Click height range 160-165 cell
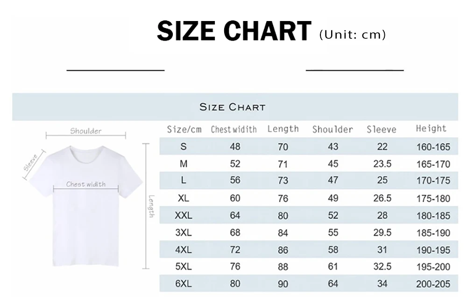Viewport: 467px width, 297px height. click(x=433, y=147)
